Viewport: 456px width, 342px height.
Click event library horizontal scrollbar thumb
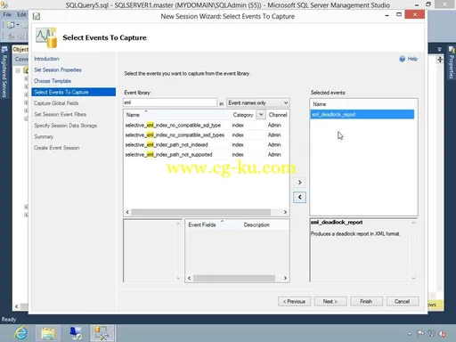(201, 212)
